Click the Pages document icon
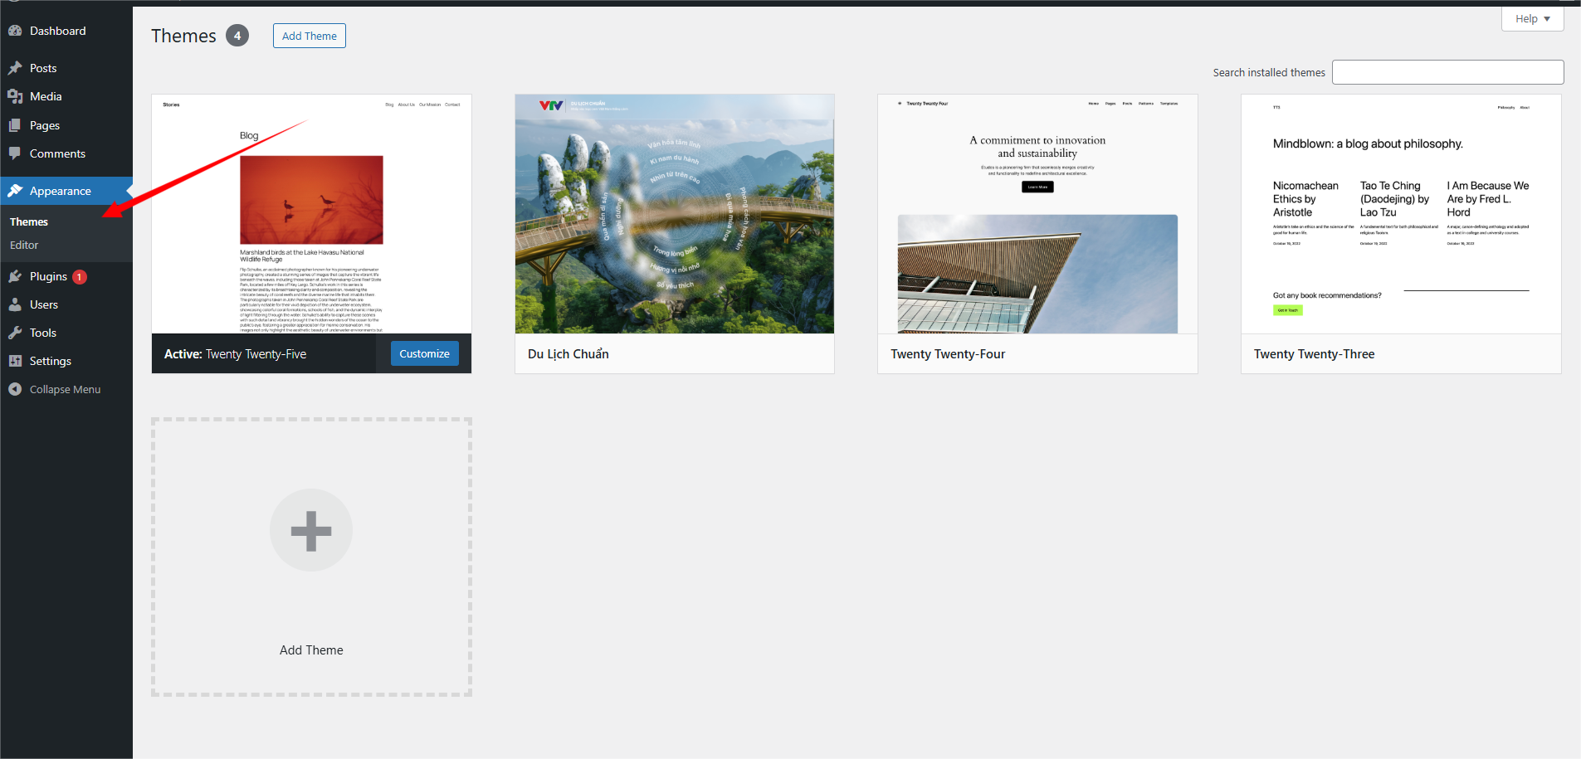The height and width of the screenshot is (759, 1581). [15, 125]
